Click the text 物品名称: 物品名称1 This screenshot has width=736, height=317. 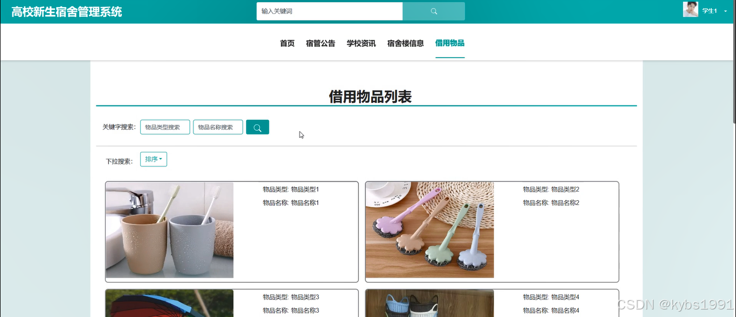click(291, 203)
